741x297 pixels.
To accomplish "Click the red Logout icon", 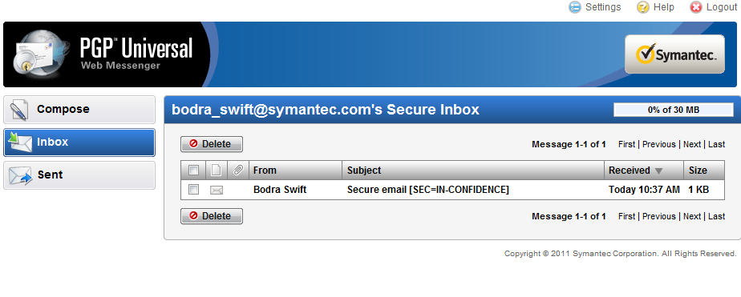I will [695, 7].
